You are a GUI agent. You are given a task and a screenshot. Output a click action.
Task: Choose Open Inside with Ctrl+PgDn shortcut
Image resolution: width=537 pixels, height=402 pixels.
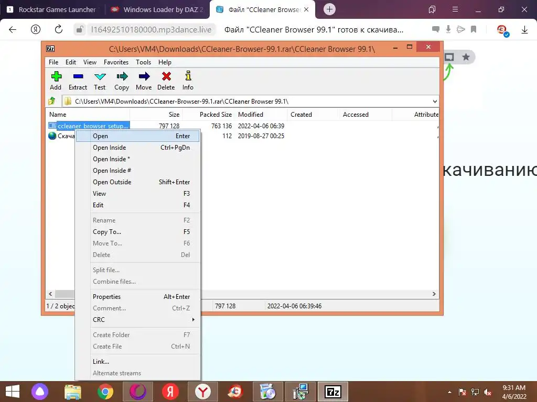[x=137, y=148]
